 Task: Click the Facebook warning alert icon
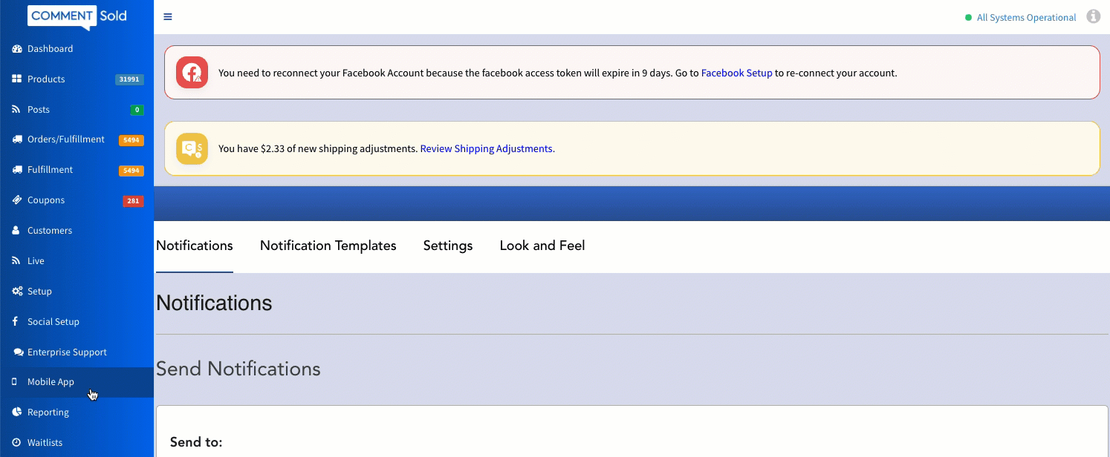pyautogui.click(x=192, y=73)
